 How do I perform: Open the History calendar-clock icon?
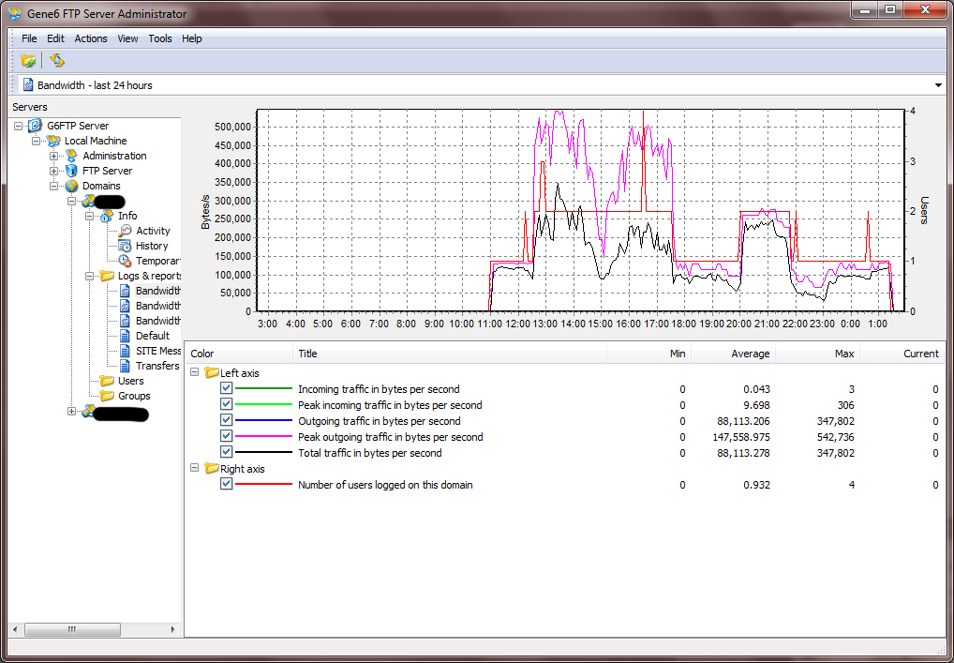point(125,246)
